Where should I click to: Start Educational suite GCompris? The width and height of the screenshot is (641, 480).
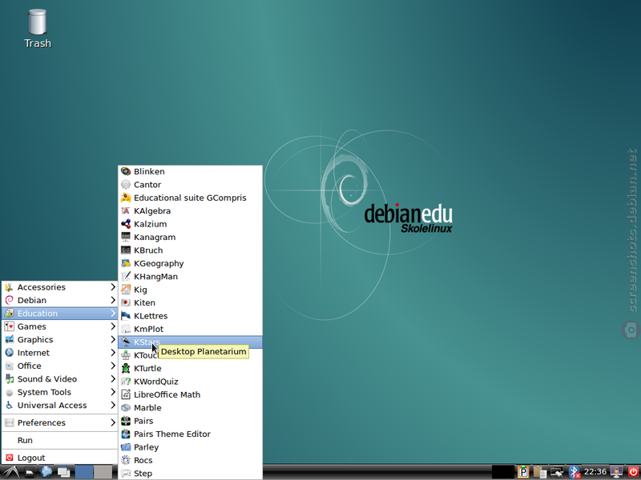pyautogui.click(x=190, y=198)
